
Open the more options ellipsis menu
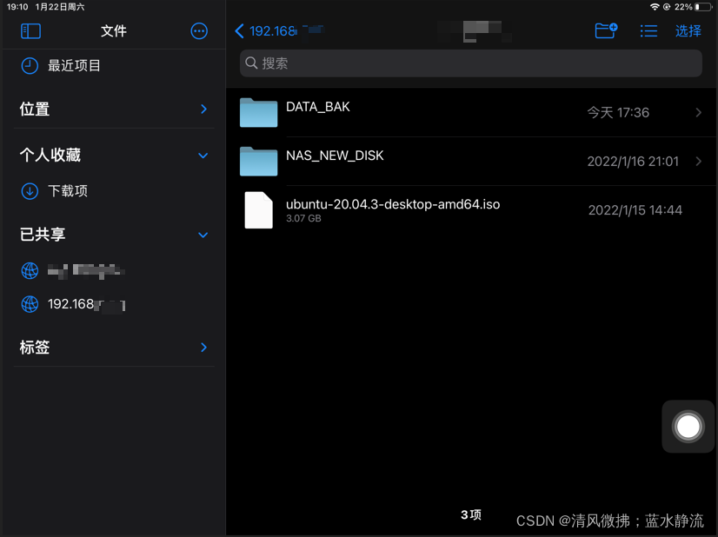(x=199, y=31)
